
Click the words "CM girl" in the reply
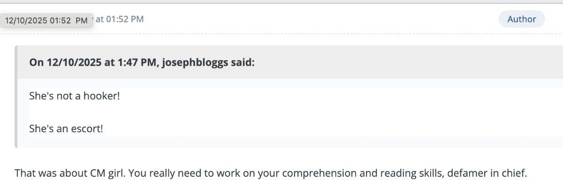click(x=106, y=173)
